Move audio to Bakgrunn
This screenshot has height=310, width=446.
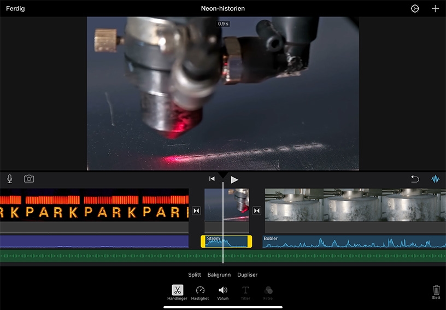click(x=219, y=274)
